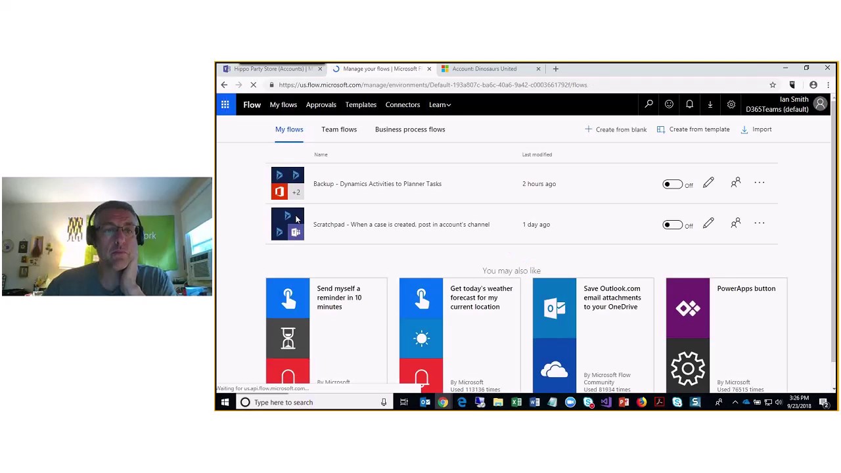Click the Cortana microphone icon
The height and width of the screenshot is (473, 841).
(x=384, y=402)
